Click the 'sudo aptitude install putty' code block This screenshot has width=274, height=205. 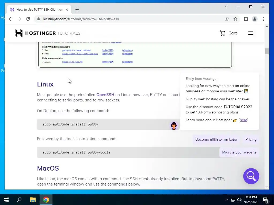pyautogui.click(x=108, y=124)
